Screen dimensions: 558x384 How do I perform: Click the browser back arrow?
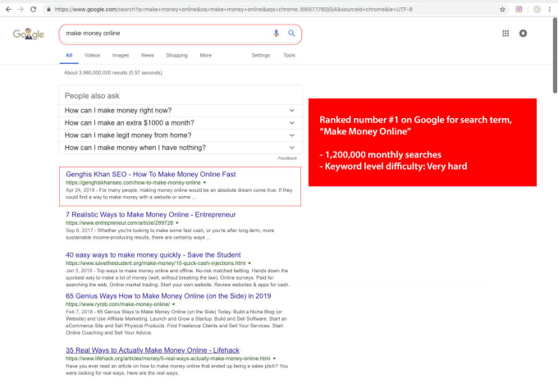(x=8, y=10)
